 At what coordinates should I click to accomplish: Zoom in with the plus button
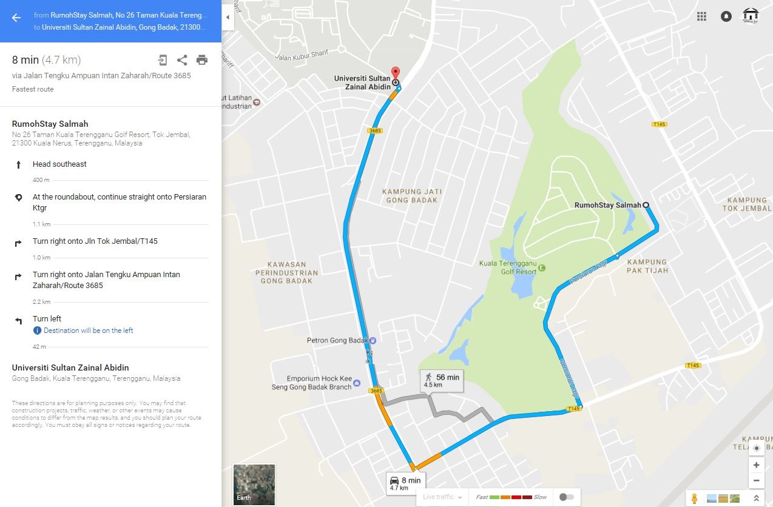click(x=756, y=465)
